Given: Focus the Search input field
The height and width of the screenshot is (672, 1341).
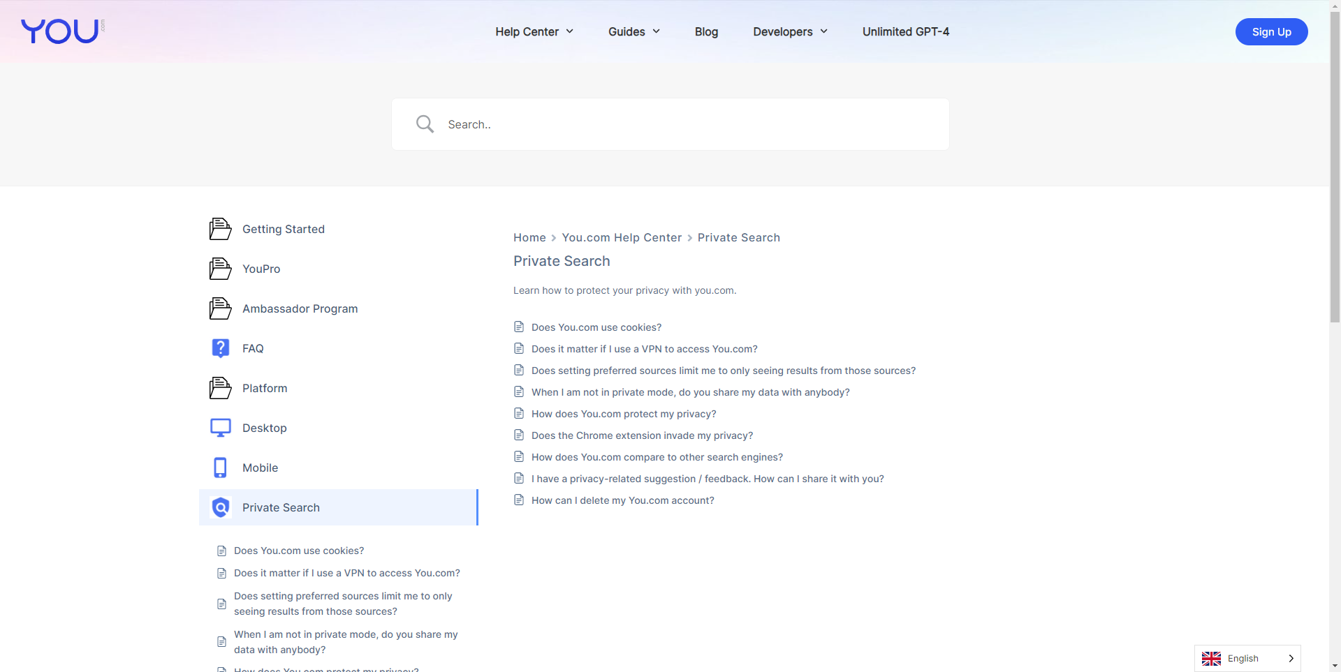Looking at the screenshot, I should point(670,124).
